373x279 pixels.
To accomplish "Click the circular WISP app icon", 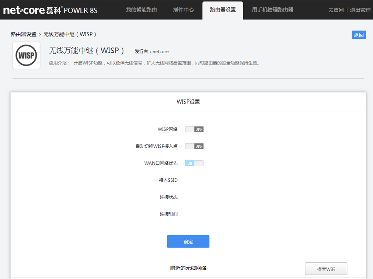I will pos(26,55).
